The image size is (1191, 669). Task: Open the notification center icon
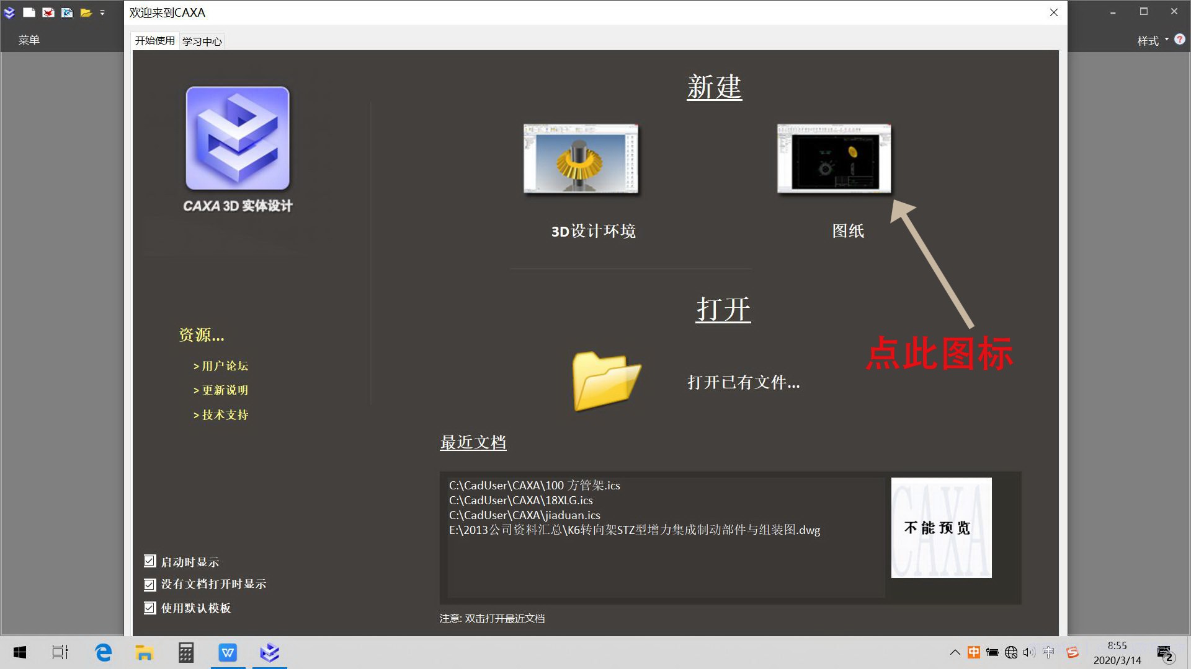point(1166,653)
